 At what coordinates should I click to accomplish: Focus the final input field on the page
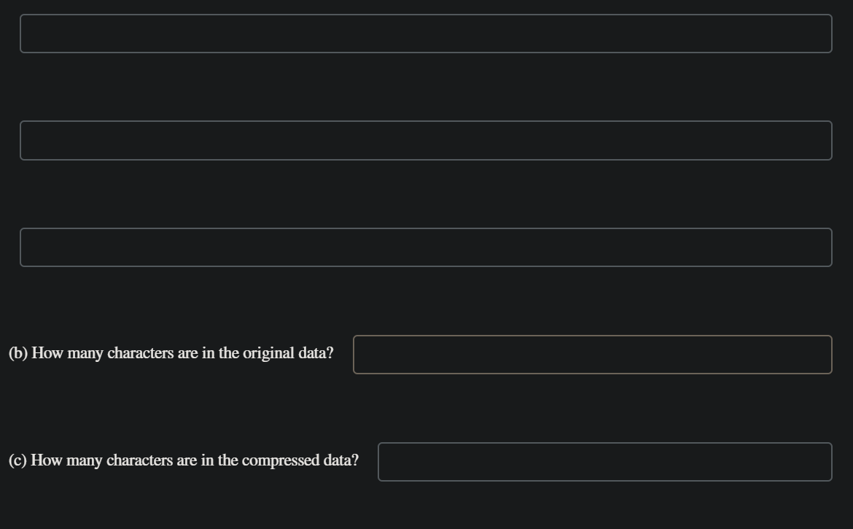(x=604, y=463)
